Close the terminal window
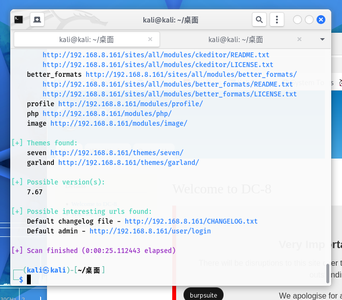The width and height of the screenshot is (342, 300). 321,20
